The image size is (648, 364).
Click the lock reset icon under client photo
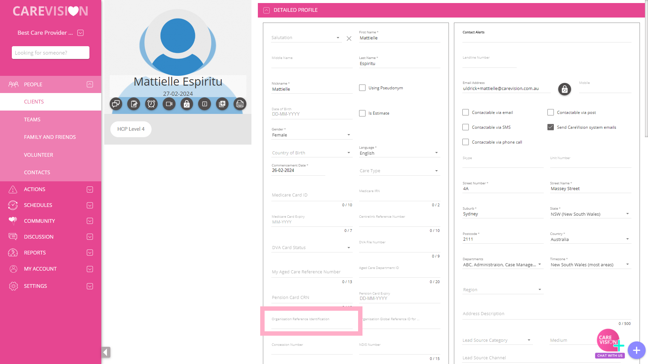pyautogui.click(x=187, y=104)
